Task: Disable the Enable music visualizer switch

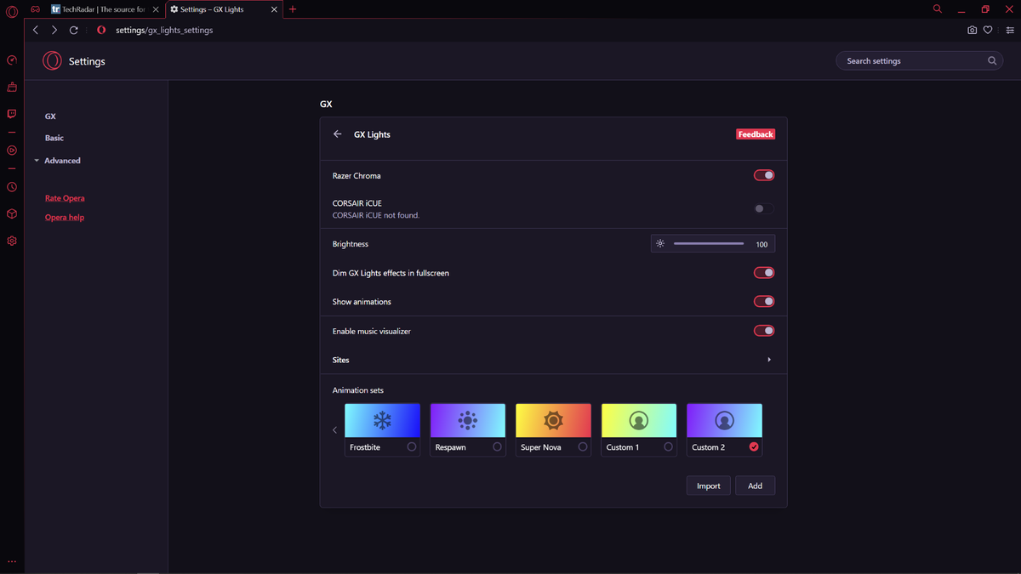Action: (763, 330)
